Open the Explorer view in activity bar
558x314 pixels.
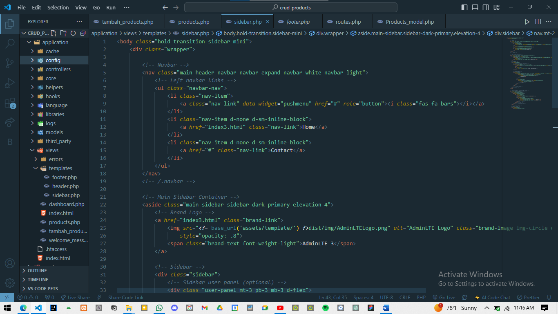pyautogui.click(x=10, y=24)
